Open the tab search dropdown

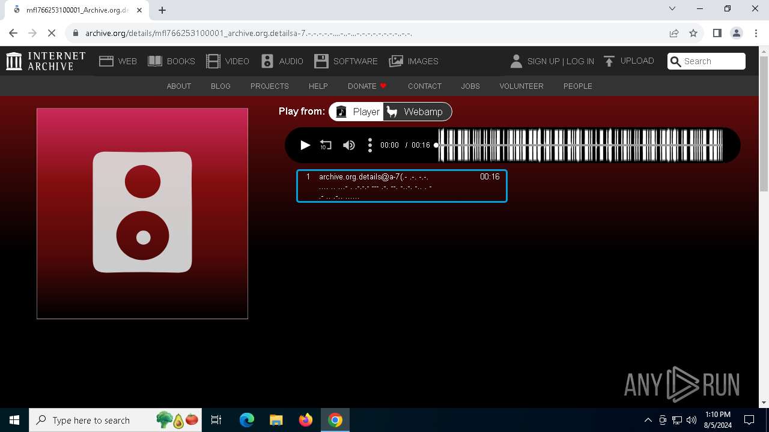point(672,8)
